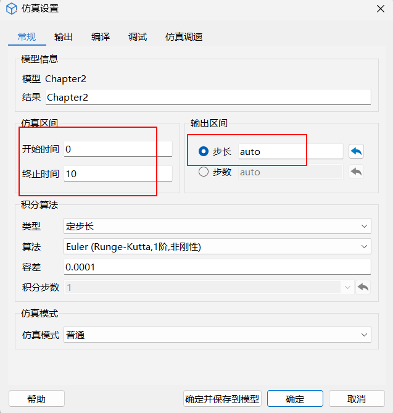The width and height of the screenshot is (393, 413).
Task: Select the 步长 radio button
Action: click(204, 152)
